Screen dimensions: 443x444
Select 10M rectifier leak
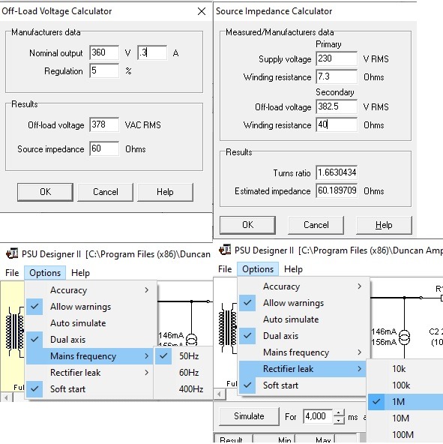(406, 418)
